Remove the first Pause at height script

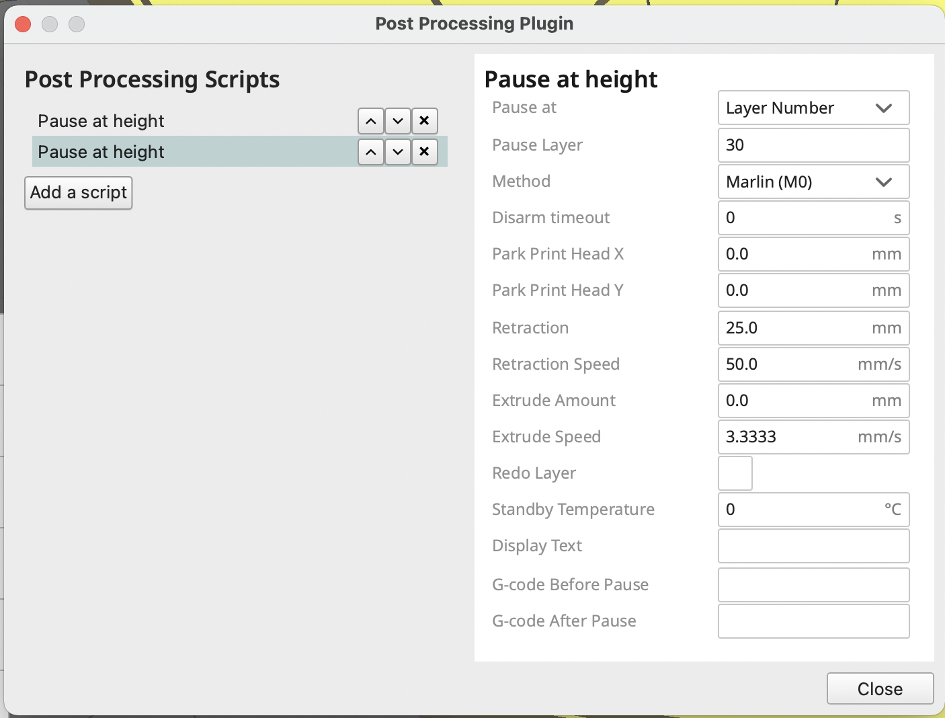pos(424,121)
